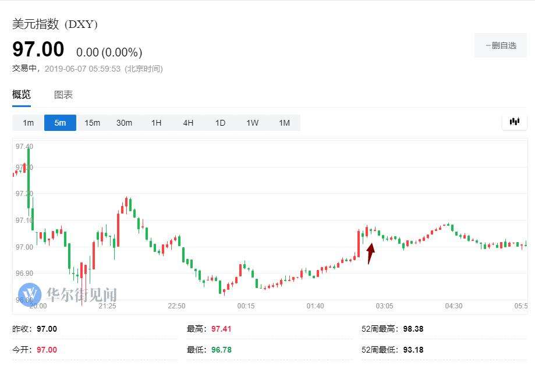The height and width of the screenshot is (366, 535).
Task: Click the 删自选 remove from watchlist button
Action: click(501, 45)
